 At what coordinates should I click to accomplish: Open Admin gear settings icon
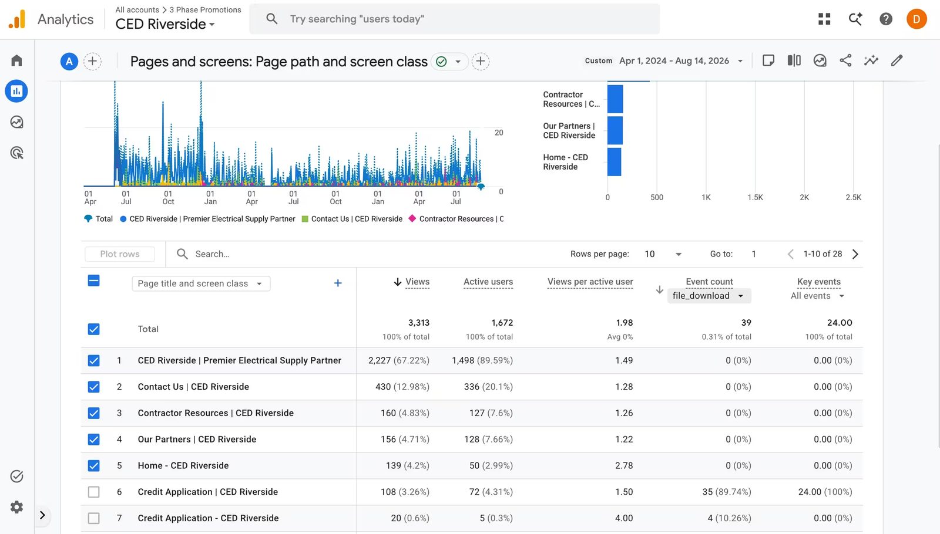(x=16, y=507)
